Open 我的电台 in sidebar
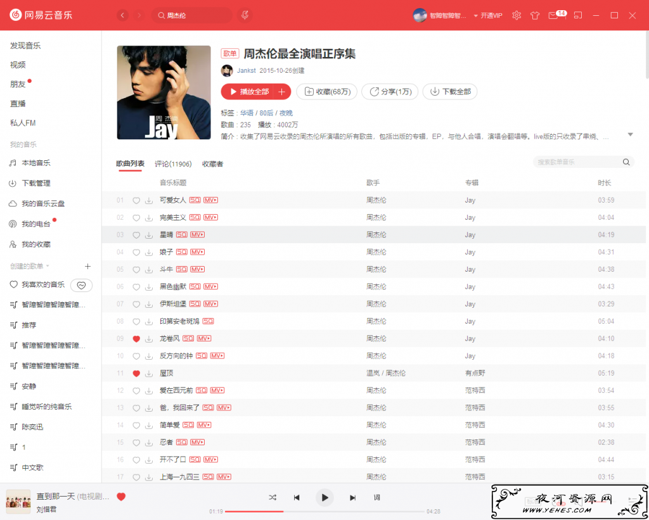 click(36, 224)
